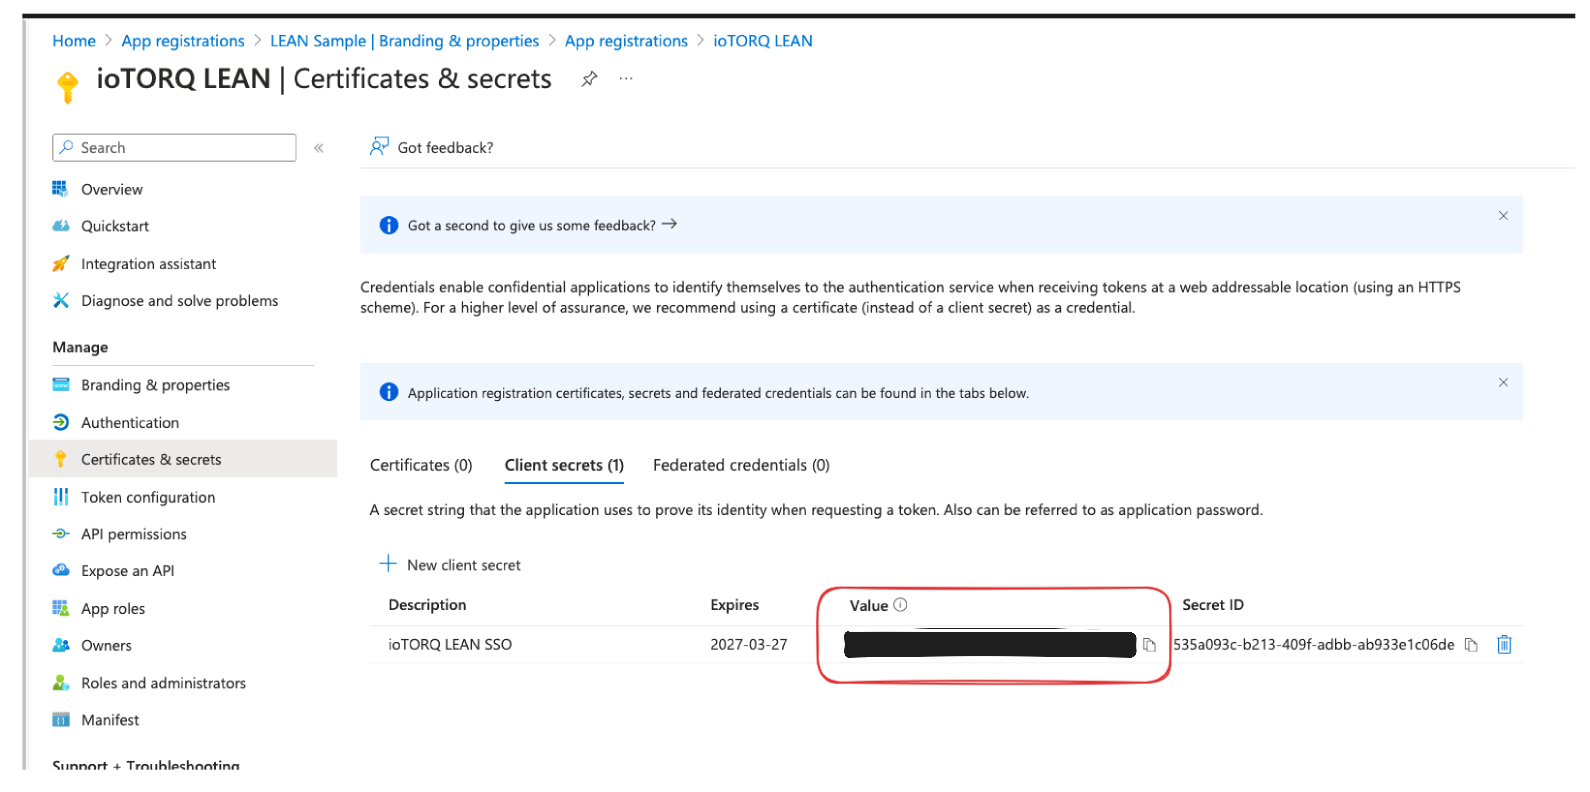Open the Manifest editor

(110, 720)
